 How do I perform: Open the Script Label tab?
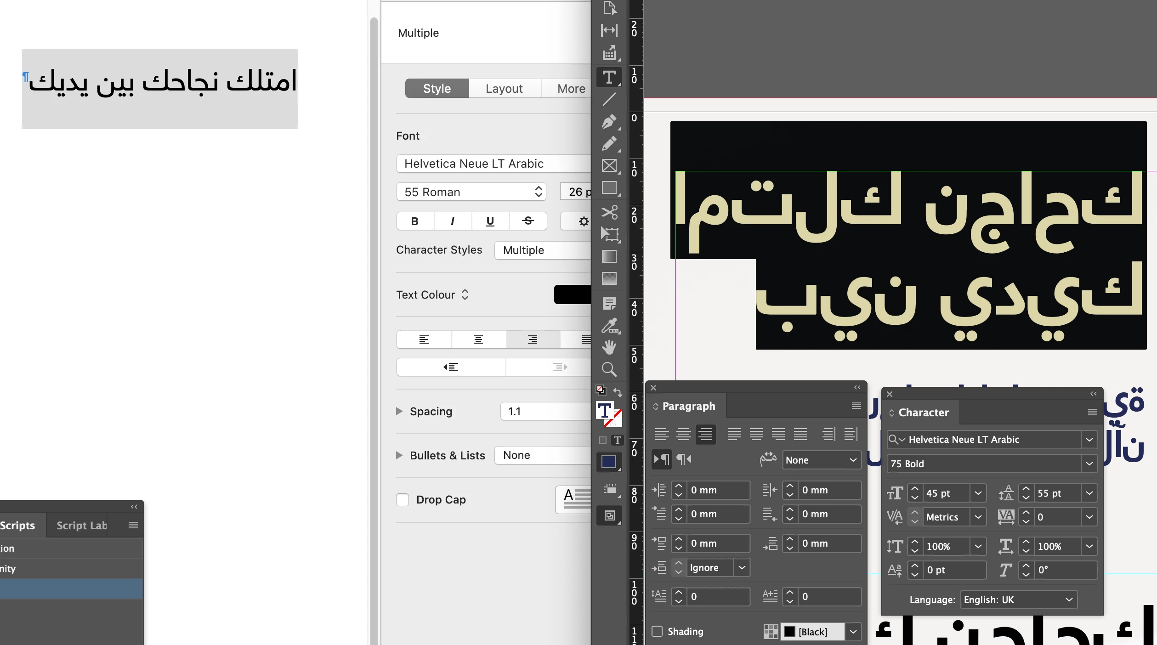tap(81, 526)
